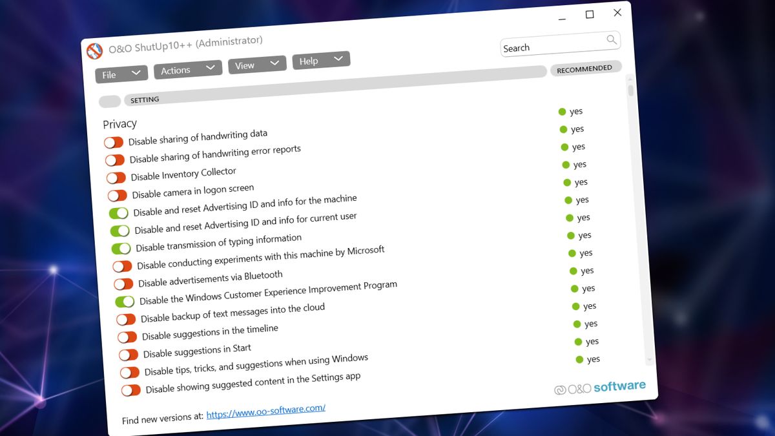Click green dot beside camera in logon screen
Screen dimensions: 775x436
[x=566, y=165]
